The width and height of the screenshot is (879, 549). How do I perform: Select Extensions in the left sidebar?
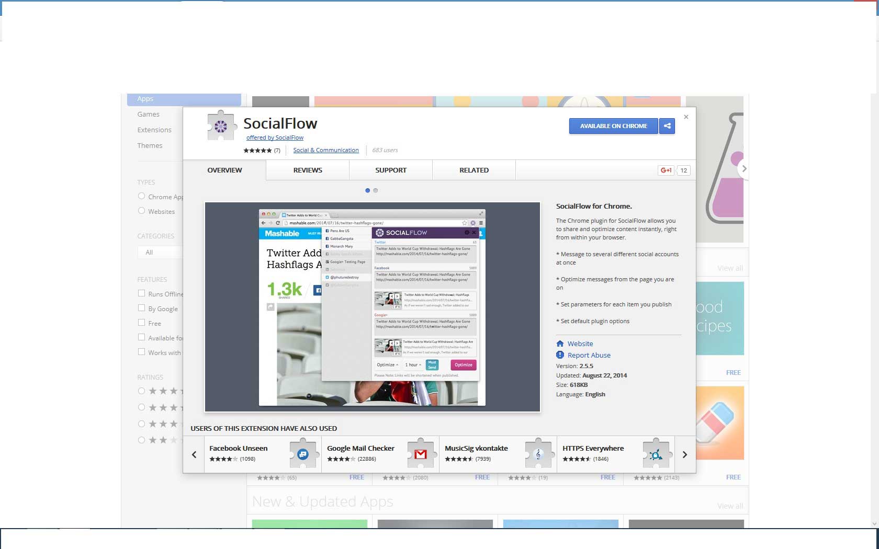click(154, 130)
